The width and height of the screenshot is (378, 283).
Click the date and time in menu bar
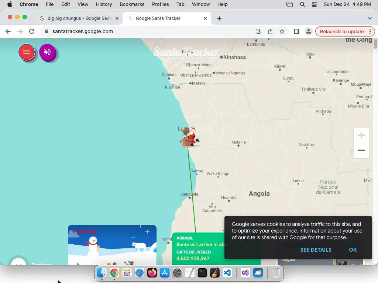point(347,4)
